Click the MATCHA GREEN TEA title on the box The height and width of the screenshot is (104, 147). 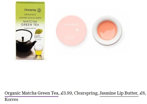tap(30, 23)
